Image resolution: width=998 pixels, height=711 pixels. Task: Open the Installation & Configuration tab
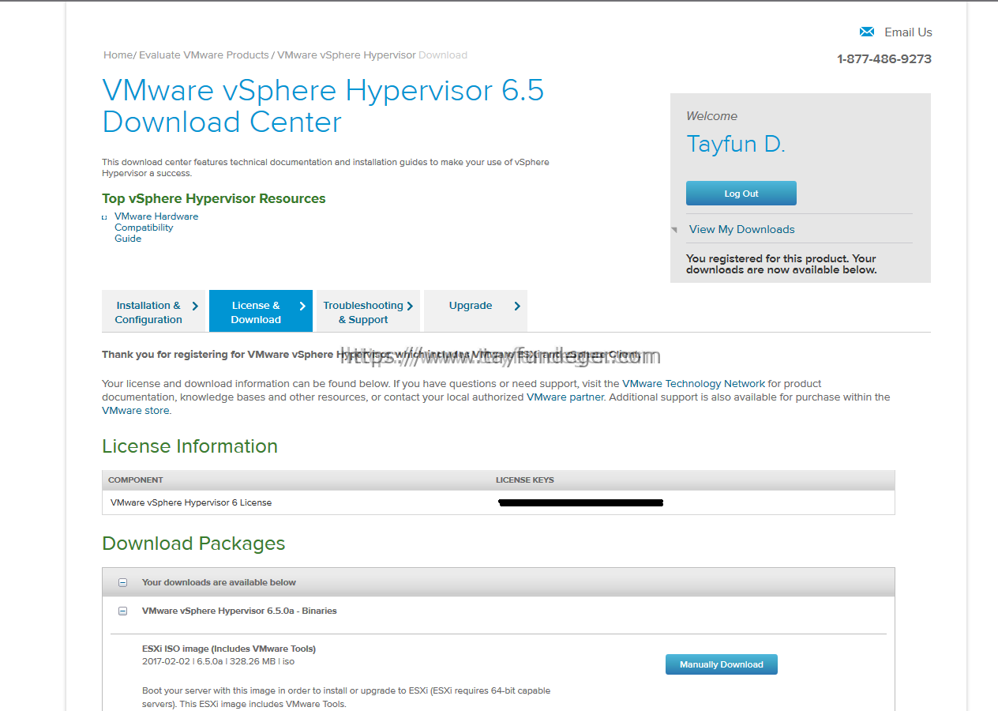tap(154, 311)
